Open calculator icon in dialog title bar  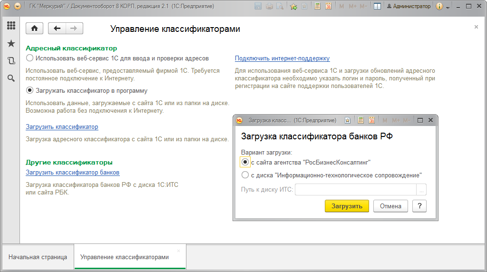[360, 120]
